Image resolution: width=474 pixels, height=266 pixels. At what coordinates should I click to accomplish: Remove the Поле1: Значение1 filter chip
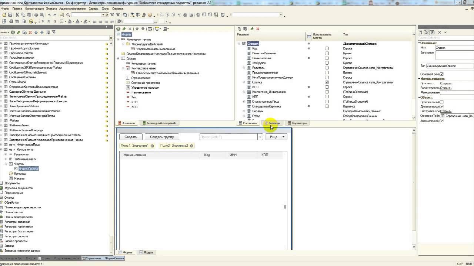[x=152, y=146]
